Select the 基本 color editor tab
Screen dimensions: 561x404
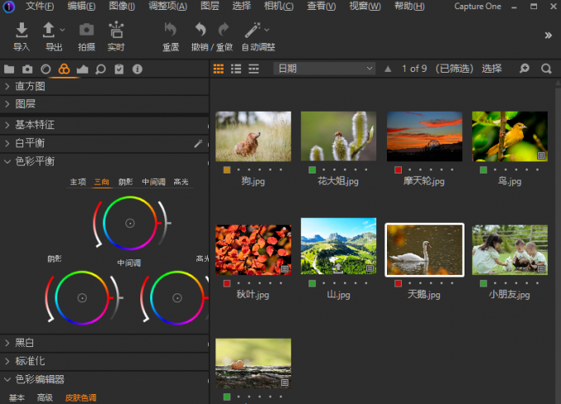pyautogui.click(x=16, y=397)
